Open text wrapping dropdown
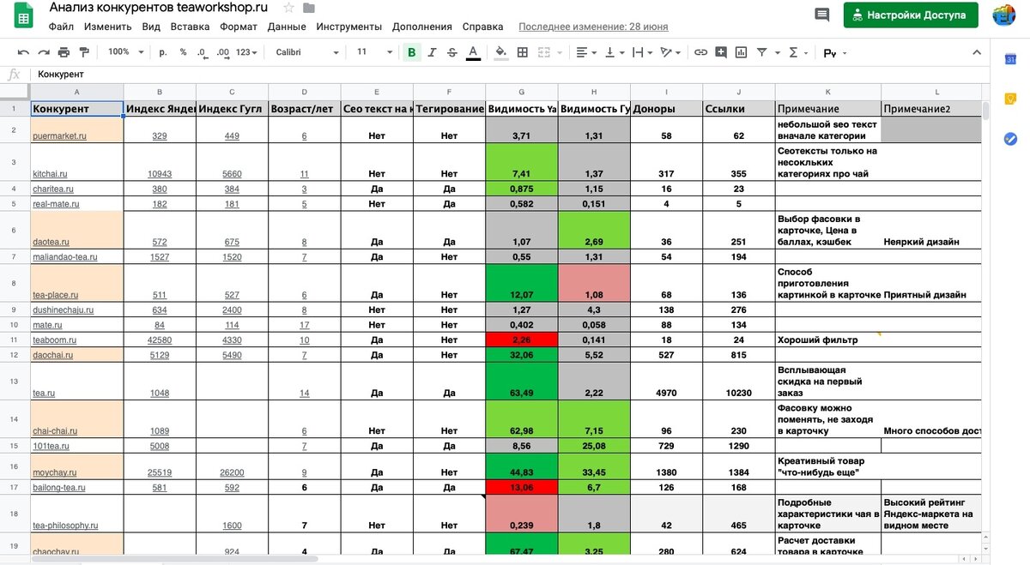1030x565 pixels. click(643, 52)
